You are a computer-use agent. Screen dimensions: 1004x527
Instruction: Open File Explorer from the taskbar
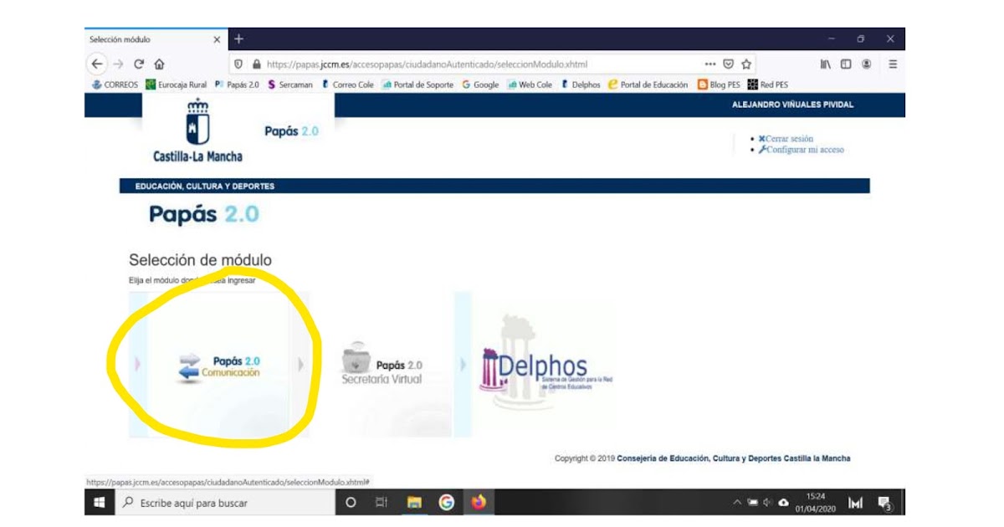pyautogui.click(x=413, y=503)
